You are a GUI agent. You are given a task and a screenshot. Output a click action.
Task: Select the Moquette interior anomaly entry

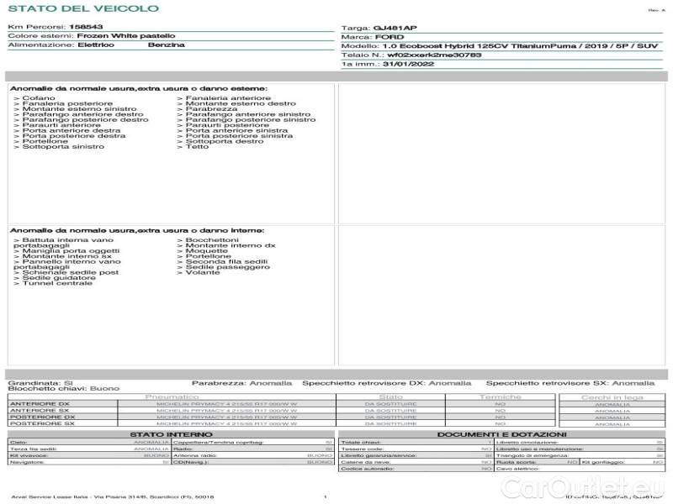(x=204, y=250)
